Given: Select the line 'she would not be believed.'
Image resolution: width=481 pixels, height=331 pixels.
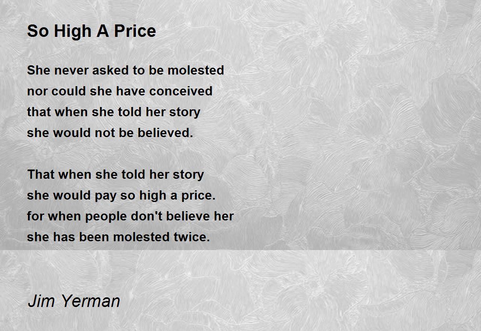Looking at the screenshot, I should point(110,133).
